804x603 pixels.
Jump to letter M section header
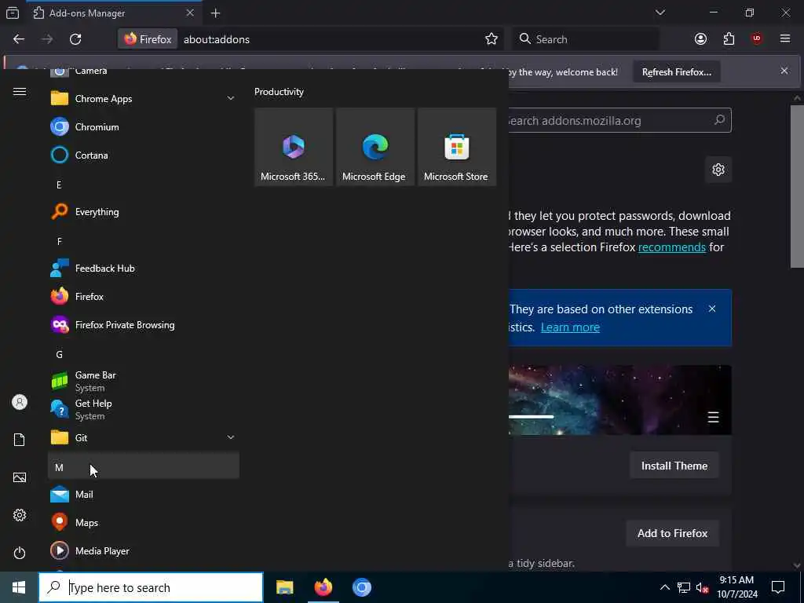tap(144, 466)
